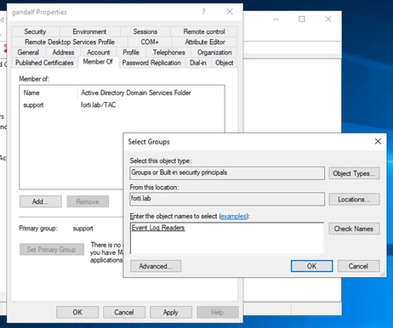Select the Remote control tab
Screen dimensions: 393x328
click(x=204, y=31)
